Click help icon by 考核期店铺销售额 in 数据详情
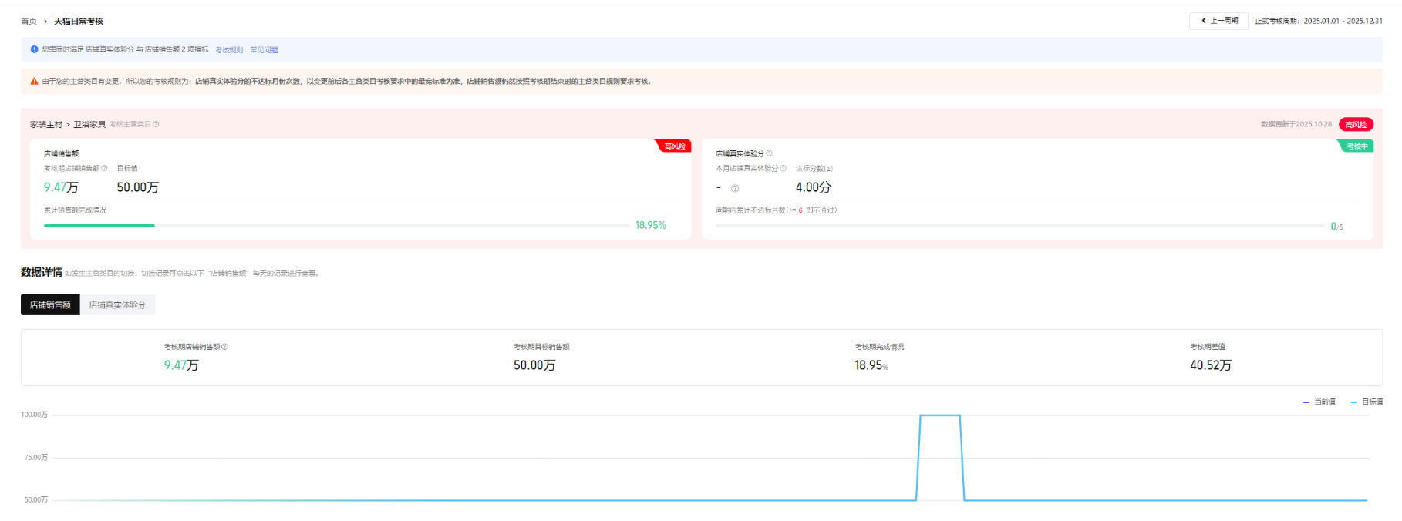The height and width of the screenshot is (521, 1402). (x=224, y=347)
